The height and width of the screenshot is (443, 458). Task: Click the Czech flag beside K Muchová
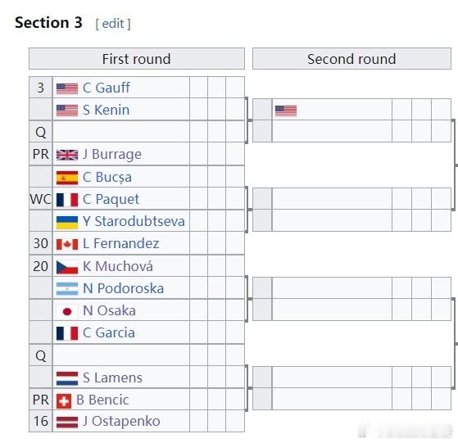(x=67, y=267)
